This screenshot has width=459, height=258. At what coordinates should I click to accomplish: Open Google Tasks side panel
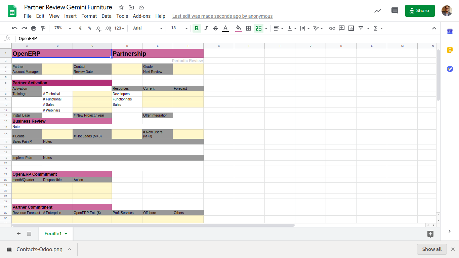450,69
